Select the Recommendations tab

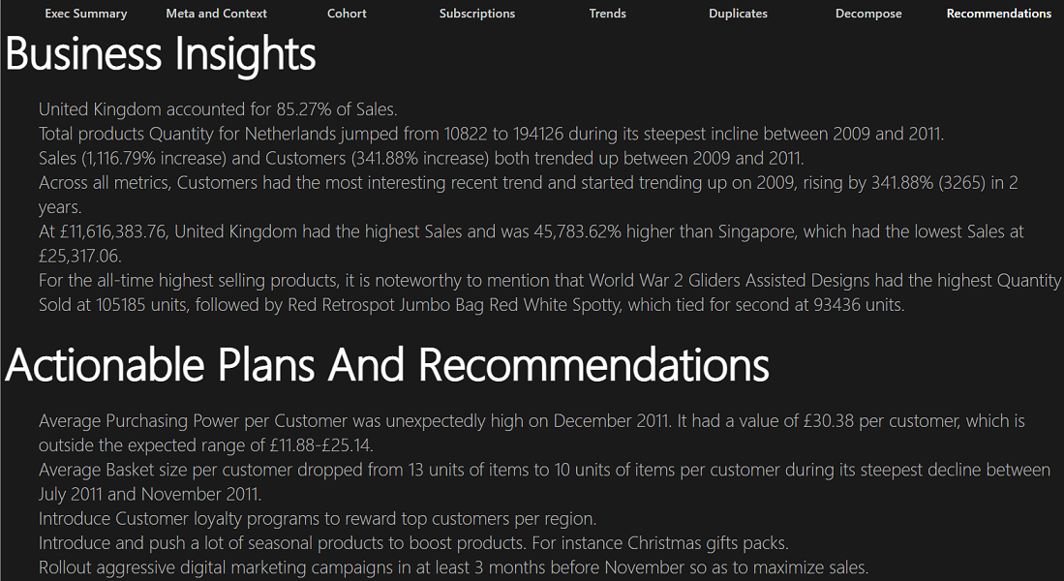[x=998, y=14]
